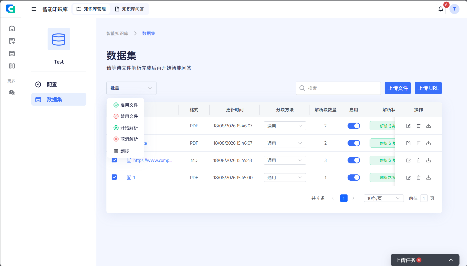The height and width of the screenshot is (266, 467).
Task: Open the 批量 batch dropdown
Action: pos(131,88)
